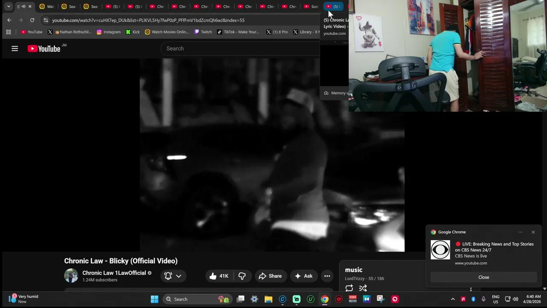Like the Chronic Law Blicky video
This screenshot has width=547, height=308.
(218, 276)
